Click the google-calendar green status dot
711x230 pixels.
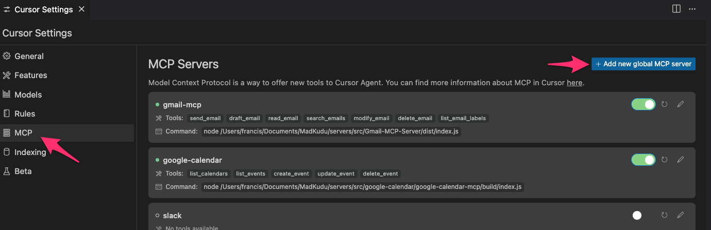158,160
